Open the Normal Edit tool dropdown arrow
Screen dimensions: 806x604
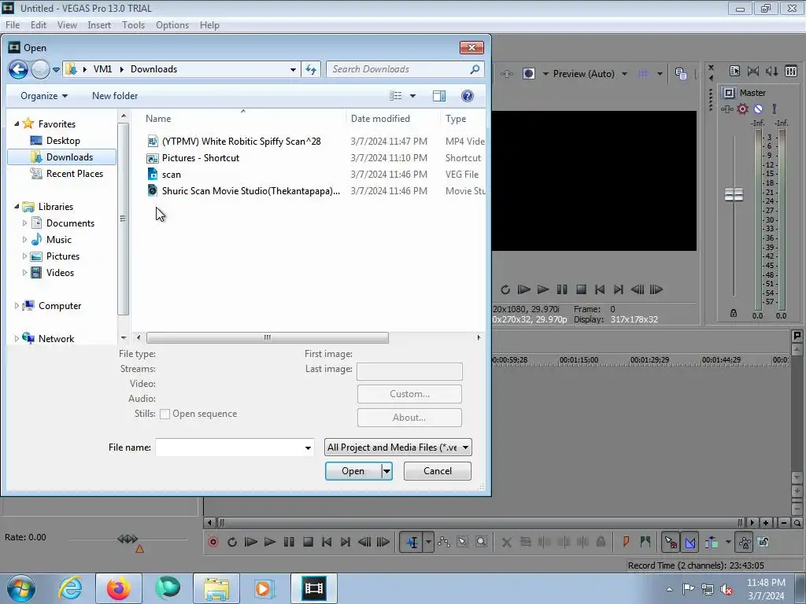pos(428,542)
